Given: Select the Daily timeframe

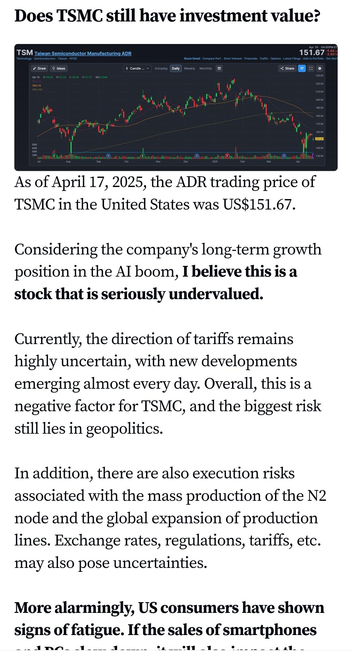Looking at the screenshot, I should (176, 68).
